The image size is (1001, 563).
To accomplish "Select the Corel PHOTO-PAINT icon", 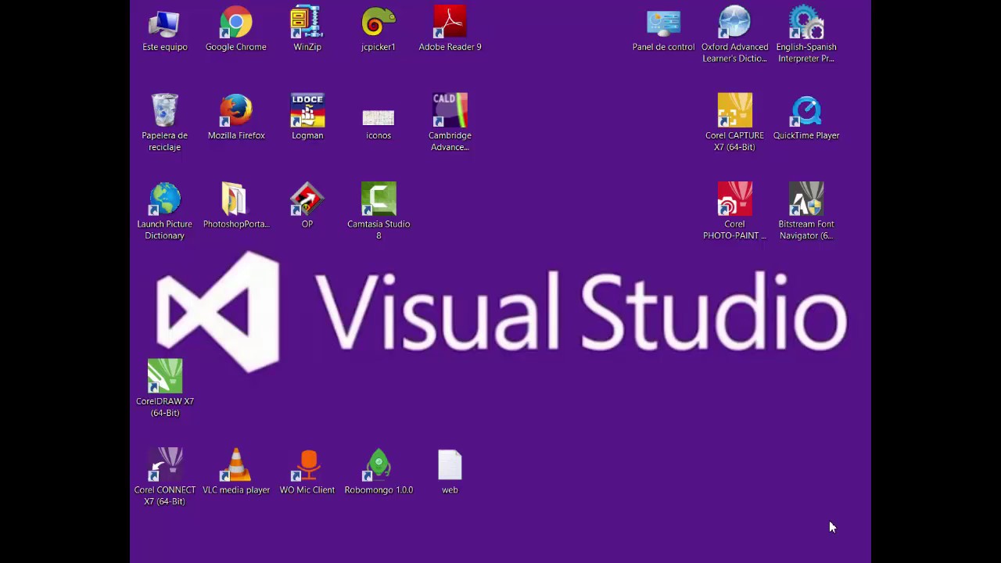I will click(x=734, y=199).
